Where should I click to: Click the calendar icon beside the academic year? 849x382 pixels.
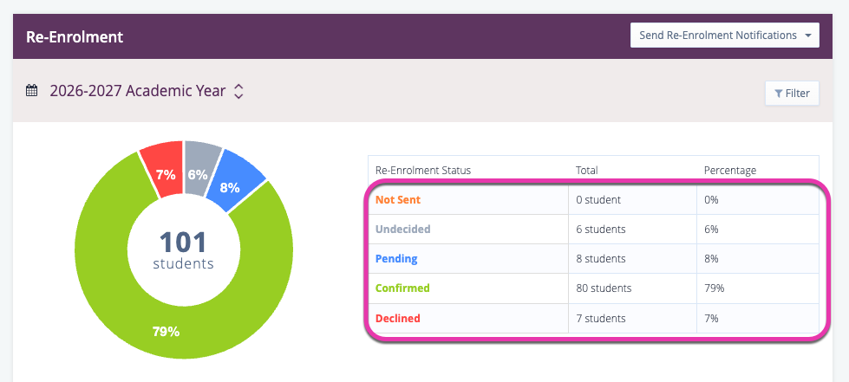pos(32,90)
